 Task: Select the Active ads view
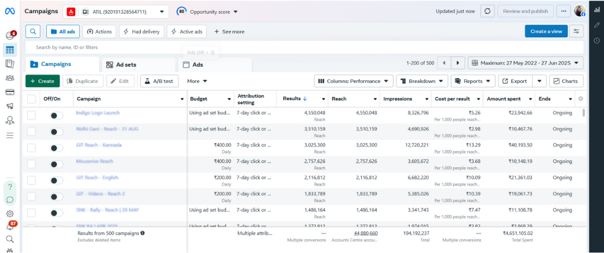(187, 31)
